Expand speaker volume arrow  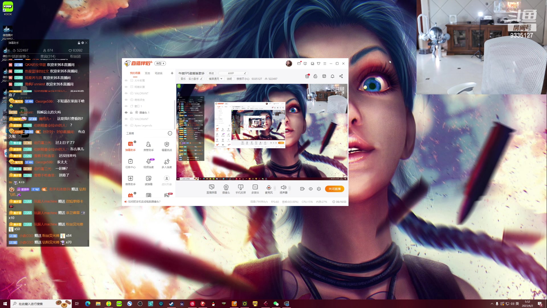(x=289, y=188)
